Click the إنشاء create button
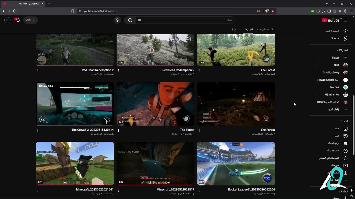Screen dimensions: 355x199 (x=31, y=20)
